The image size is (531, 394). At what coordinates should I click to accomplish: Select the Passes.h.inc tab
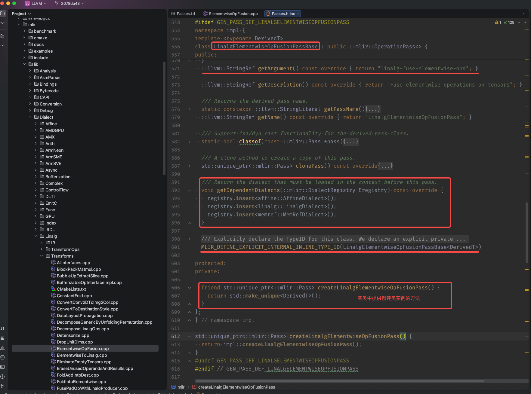coord(283,14)
